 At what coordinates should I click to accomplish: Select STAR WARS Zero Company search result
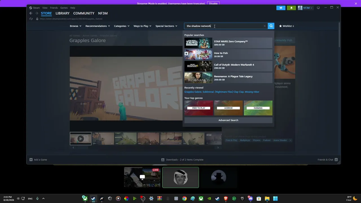[x=228, y=43]
